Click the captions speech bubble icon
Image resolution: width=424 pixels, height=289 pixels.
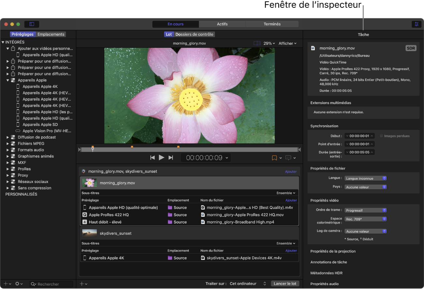pos(288,158)
